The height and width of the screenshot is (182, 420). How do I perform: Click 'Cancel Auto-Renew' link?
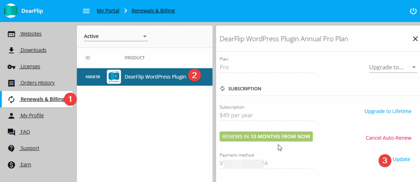click(388, 138)
